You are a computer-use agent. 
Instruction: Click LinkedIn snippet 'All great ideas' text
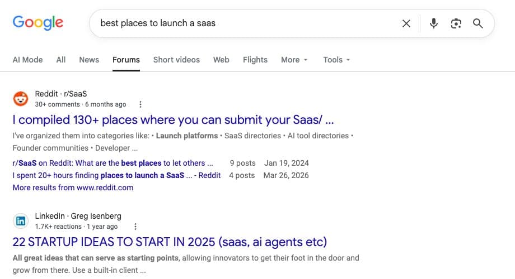pos(186,264)
